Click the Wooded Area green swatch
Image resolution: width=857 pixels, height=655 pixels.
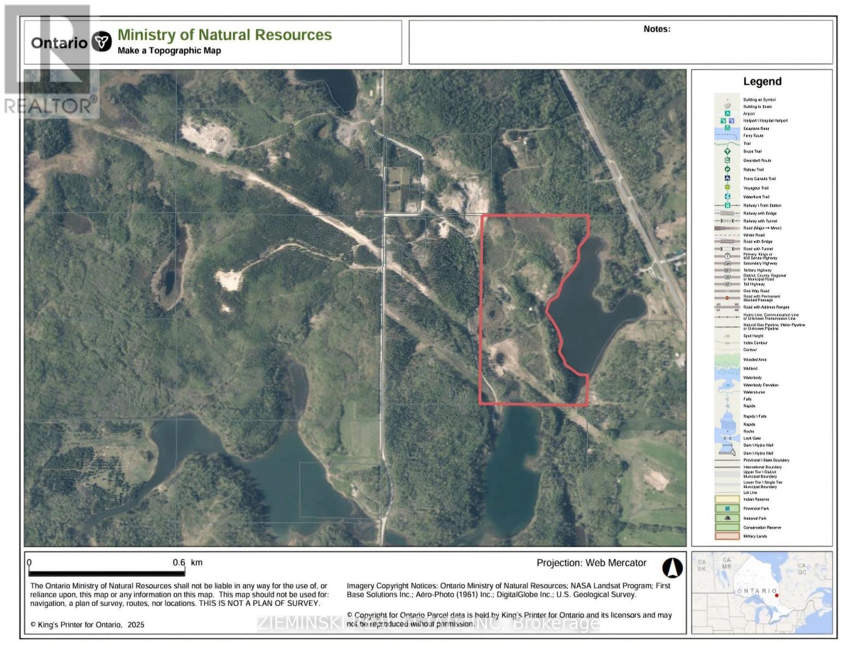pyautogui.click(x=727, y=360)
